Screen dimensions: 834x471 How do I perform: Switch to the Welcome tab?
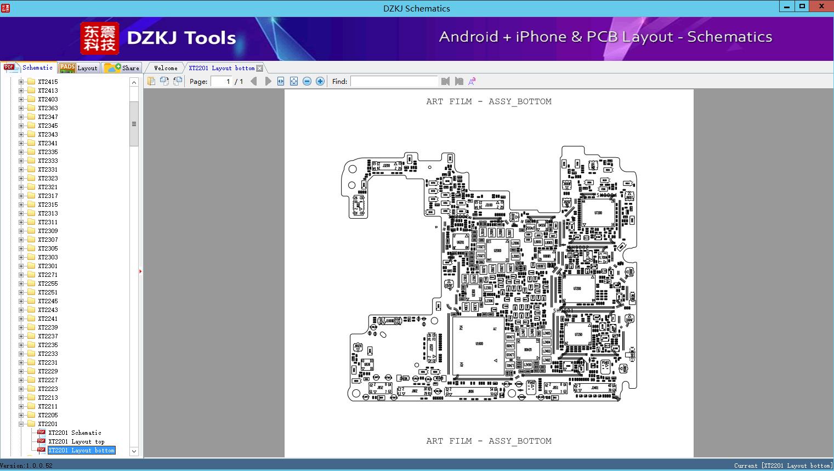(166, 68)
